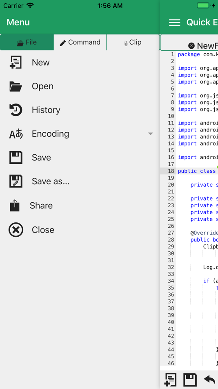The width and height of the screenshot is (218, 389).
Task: Click the Save as floppy-pencil icon
Action: pyautogui.click(x=16, y=181)
